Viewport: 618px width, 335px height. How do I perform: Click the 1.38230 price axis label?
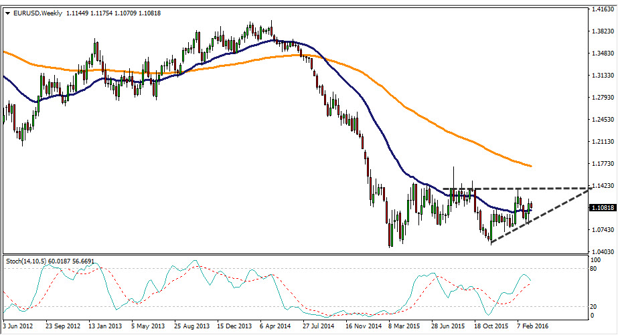[603, 31]
